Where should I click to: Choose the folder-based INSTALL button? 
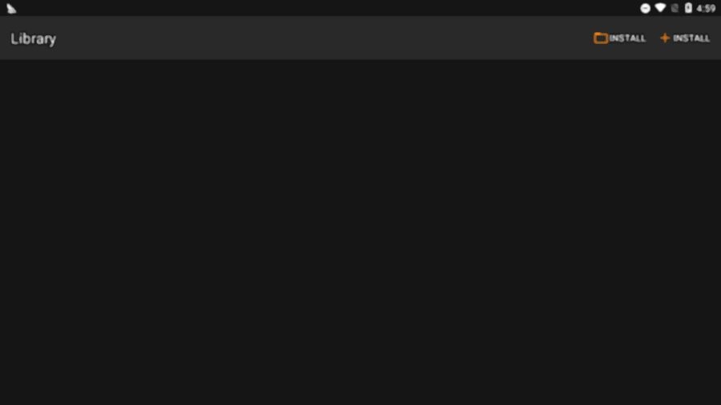coord(619,38)
